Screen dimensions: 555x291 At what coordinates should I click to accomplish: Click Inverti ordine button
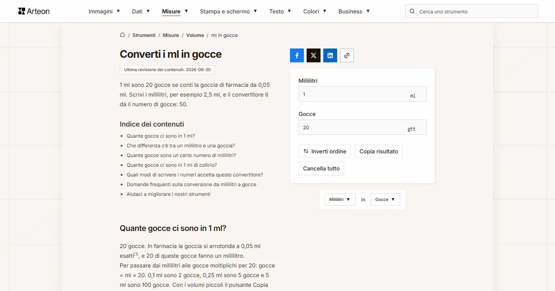(x=325, y=152)
